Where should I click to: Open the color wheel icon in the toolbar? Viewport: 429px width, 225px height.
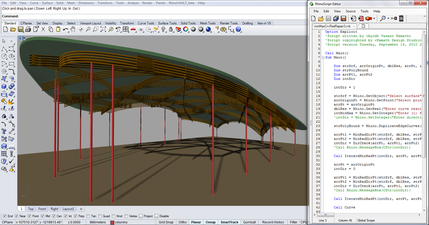click(186, 29)
